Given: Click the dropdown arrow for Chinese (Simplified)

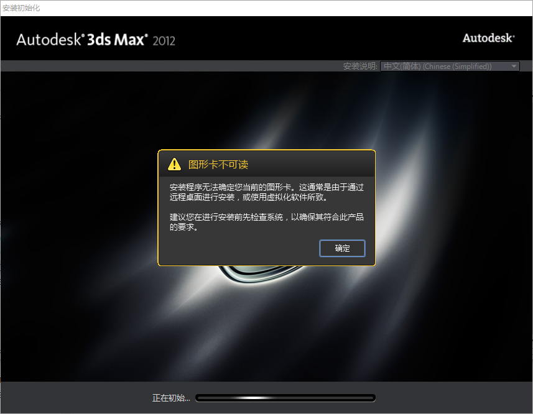Looking at the screenshot, I should (513, 66).
